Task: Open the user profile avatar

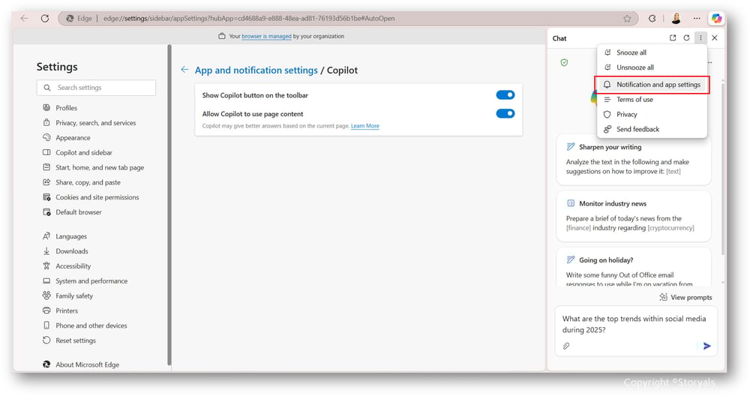Action: tap(676, 19)
